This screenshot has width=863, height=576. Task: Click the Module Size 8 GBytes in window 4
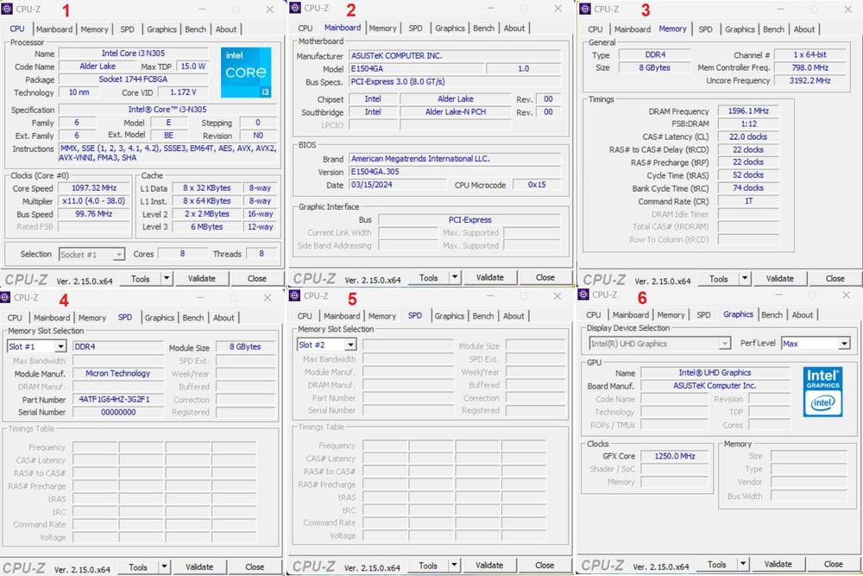[x=245, y=347]
